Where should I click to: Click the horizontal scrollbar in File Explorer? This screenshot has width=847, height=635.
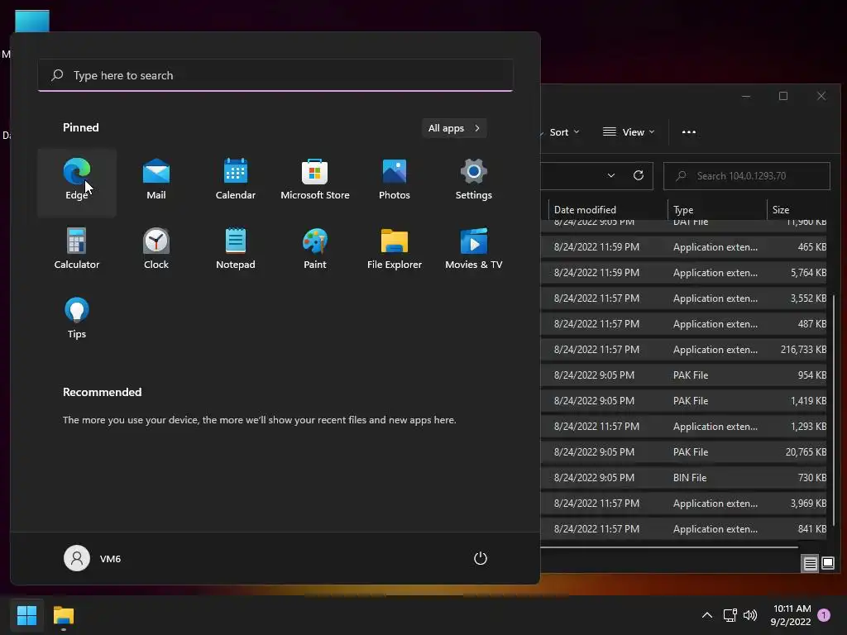pos(670,547)
